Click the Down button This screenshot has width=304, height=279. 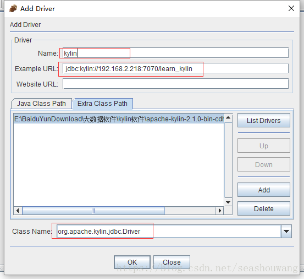click(x=264, y=164)
